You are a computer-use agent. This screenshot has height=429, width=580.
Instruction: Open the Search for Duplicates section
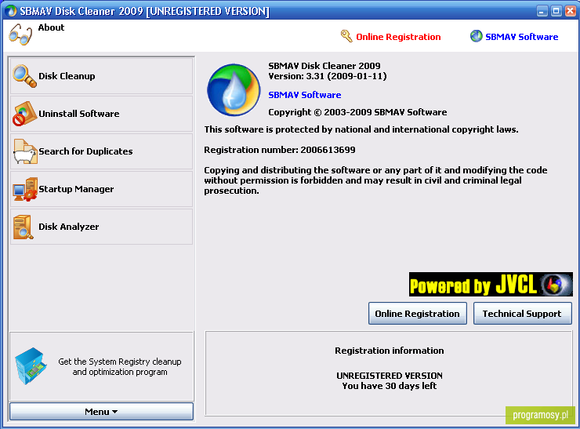click(x=101, y=151)
